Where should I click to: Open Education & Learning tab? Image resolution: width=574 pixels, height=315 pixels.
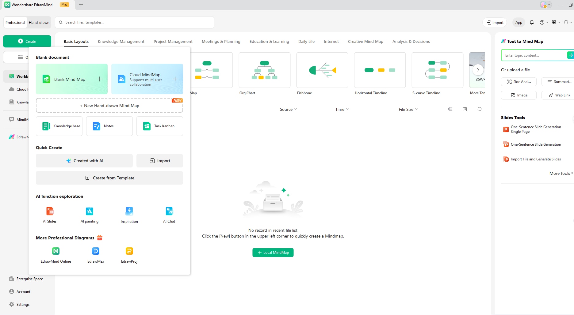269,42
